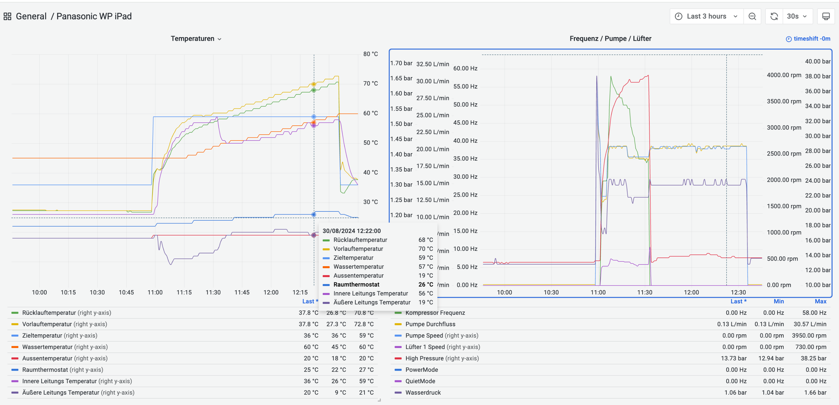This screenshot has width=839, height=405.
Task: Click High Pressure red legend swatch
Action: coord(398,358)
